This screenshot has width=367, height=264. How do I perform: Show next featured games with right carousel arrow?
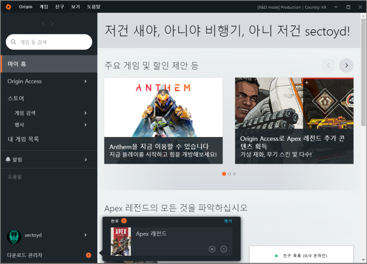(346, 66)
